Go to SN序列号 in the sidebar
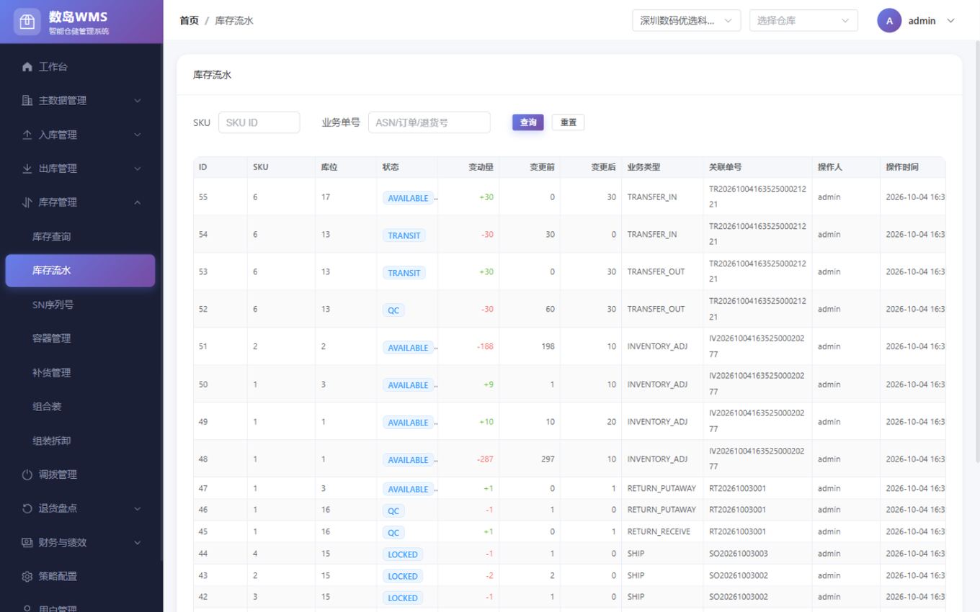The image size is (980, 612). coord(80,305)
